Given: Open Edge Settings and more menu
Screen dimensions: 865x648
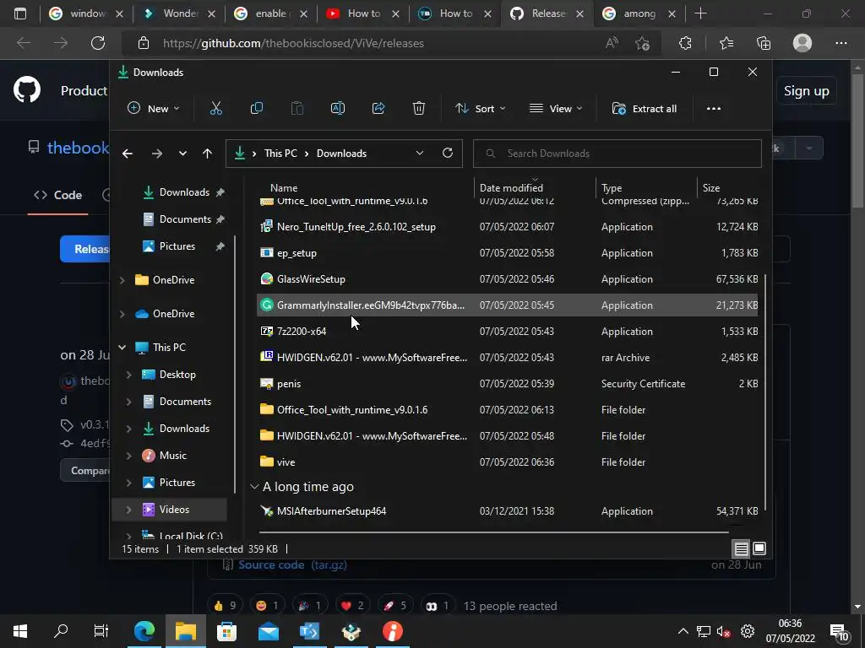Looking at the screenshot, I should [841, 43].
